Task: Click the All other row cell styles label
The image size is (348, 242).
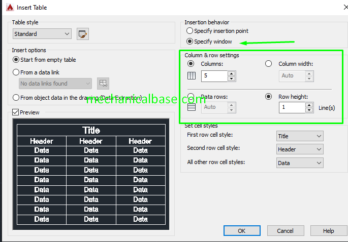Action: pos(216,162)
